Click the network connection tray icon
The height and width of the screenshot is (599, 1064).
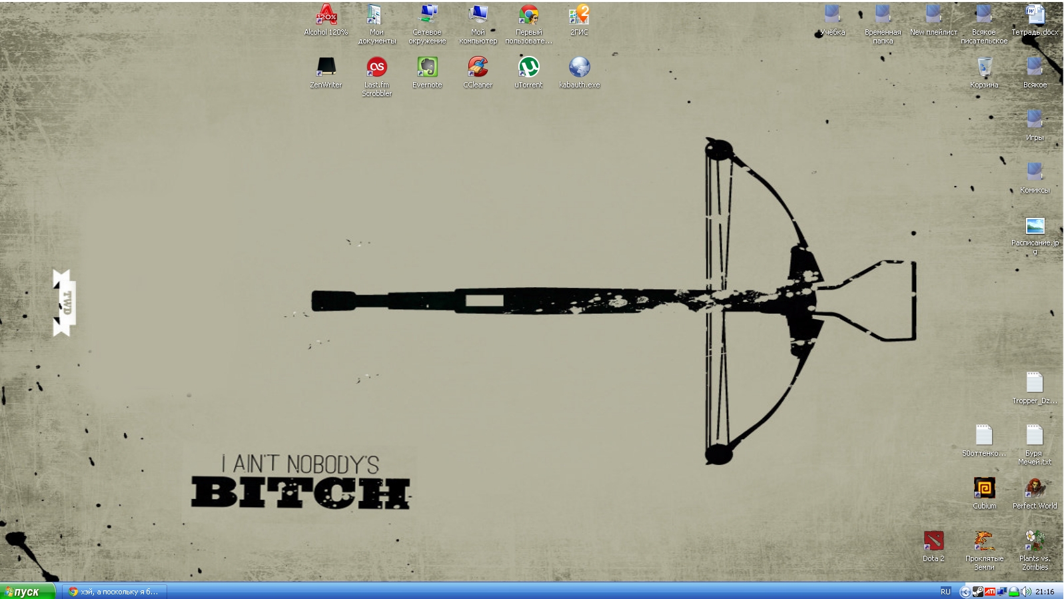click(x=1002, y=592)
